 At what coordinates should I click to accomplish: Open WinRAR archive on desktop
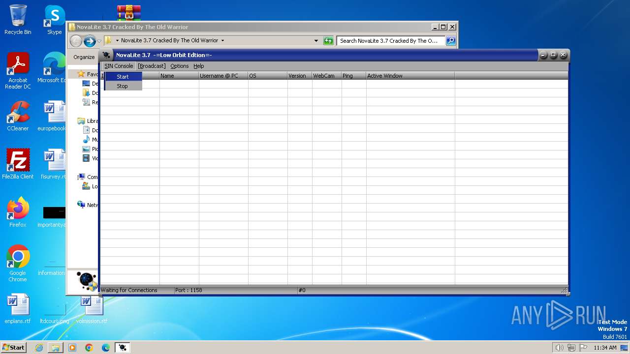pyautogui.click(x=128, y=13)
